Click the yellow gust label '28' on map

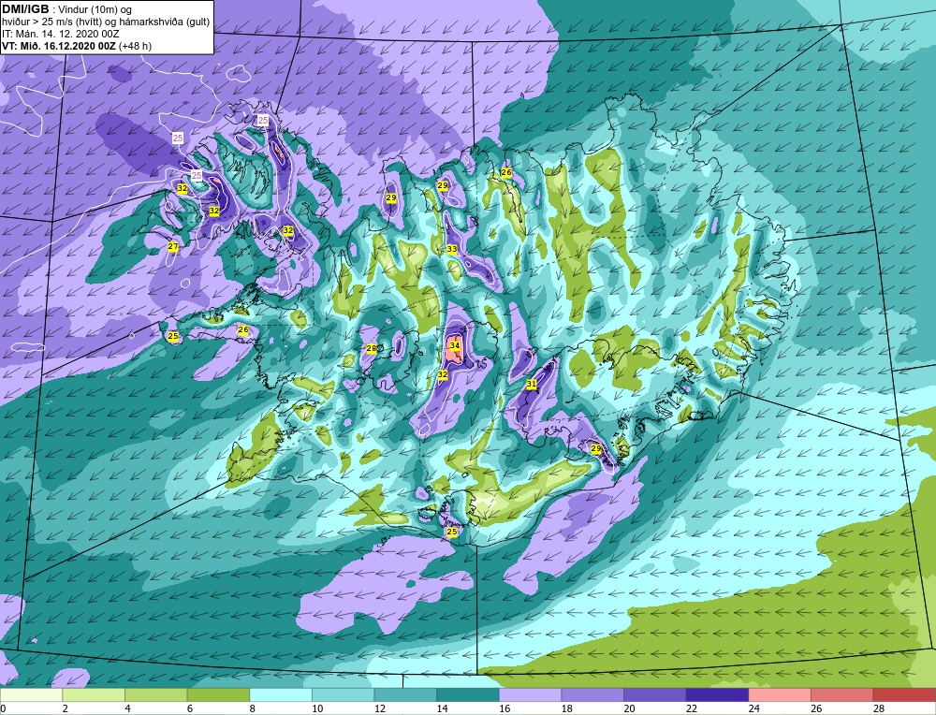pyautogui.click(x=372, y=348)
